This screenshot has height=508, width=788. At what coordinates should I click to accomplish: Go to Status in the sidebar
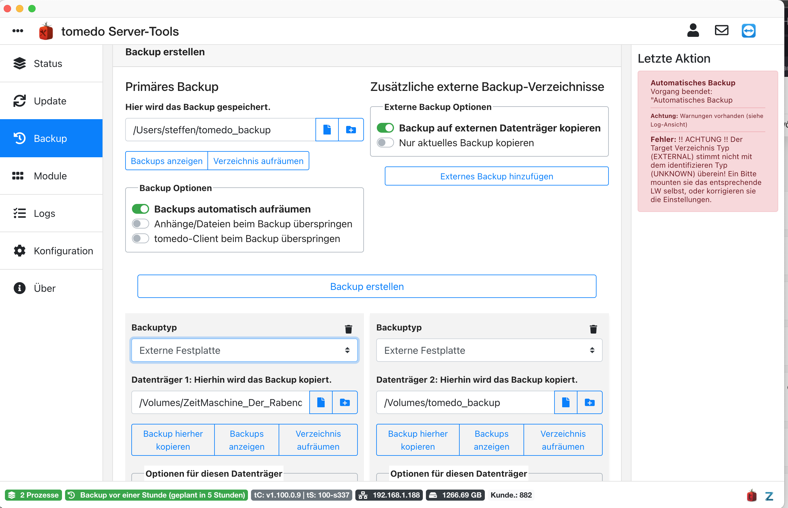[51, 63]
